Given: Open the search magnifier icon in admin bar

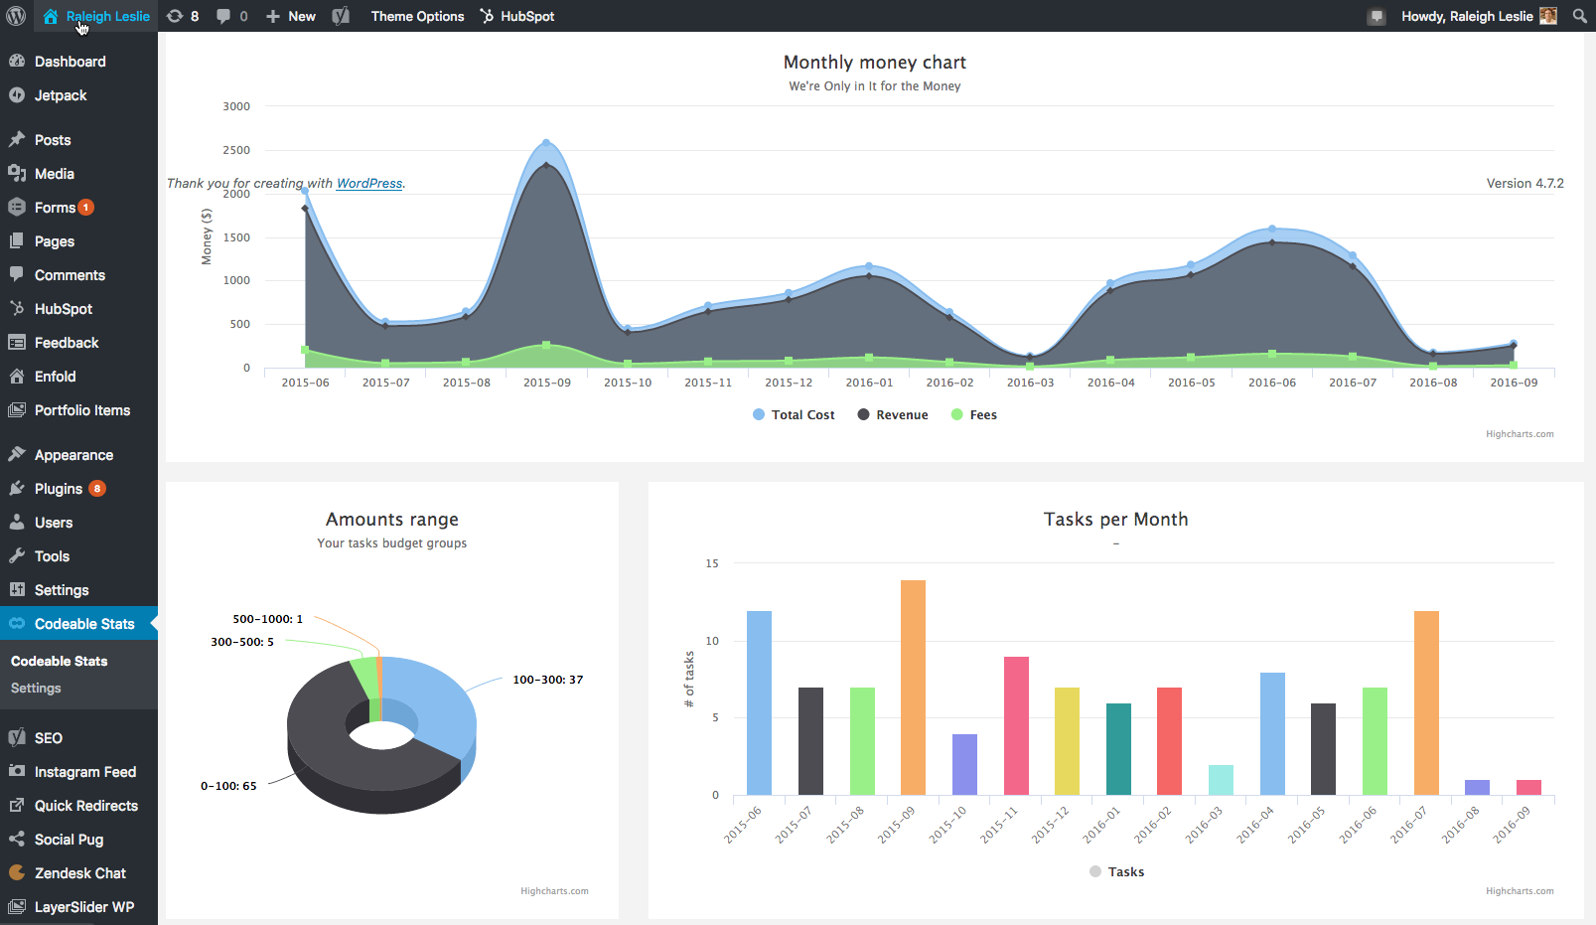Looking at the screenshot, I should click(1580, 16).
